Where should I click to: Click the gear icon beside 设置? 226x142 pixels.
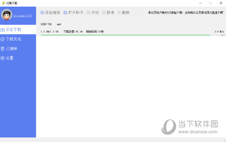(3, 58)
